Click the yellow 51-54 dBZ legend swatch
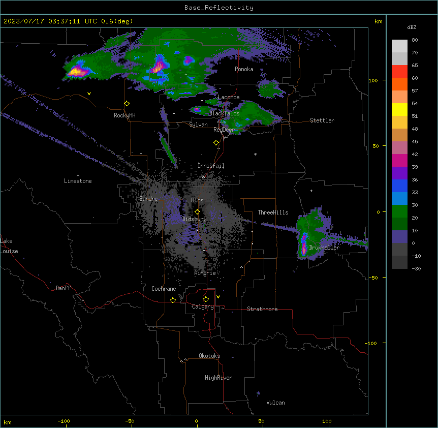Image resolution: width=438 pixels, height=428 pixels. click(399, 109)
